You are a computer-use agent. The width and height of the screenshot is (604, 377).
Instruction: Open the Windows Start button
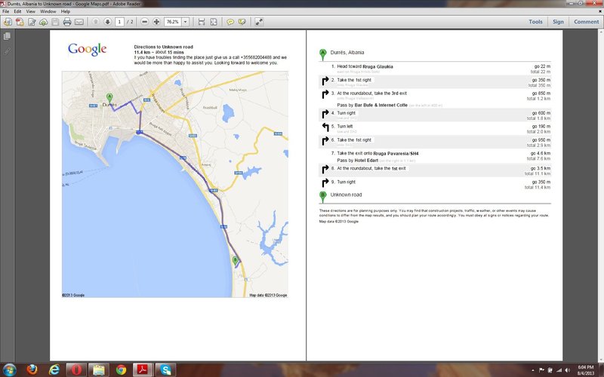(9, 370)
